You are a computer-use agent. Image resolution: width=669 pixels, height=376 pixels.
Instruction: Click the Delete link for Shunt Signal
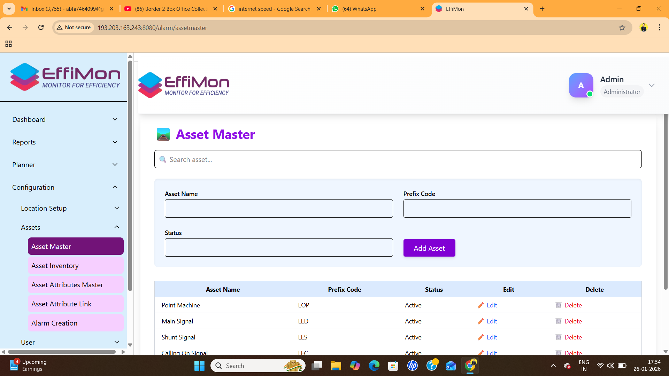point(573,337)
